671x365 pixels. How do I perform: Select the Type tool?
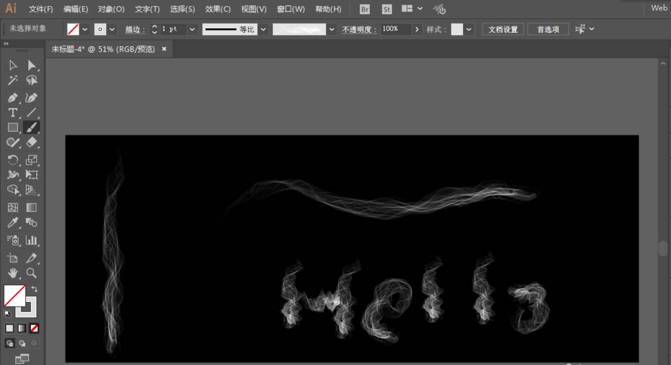13,113
